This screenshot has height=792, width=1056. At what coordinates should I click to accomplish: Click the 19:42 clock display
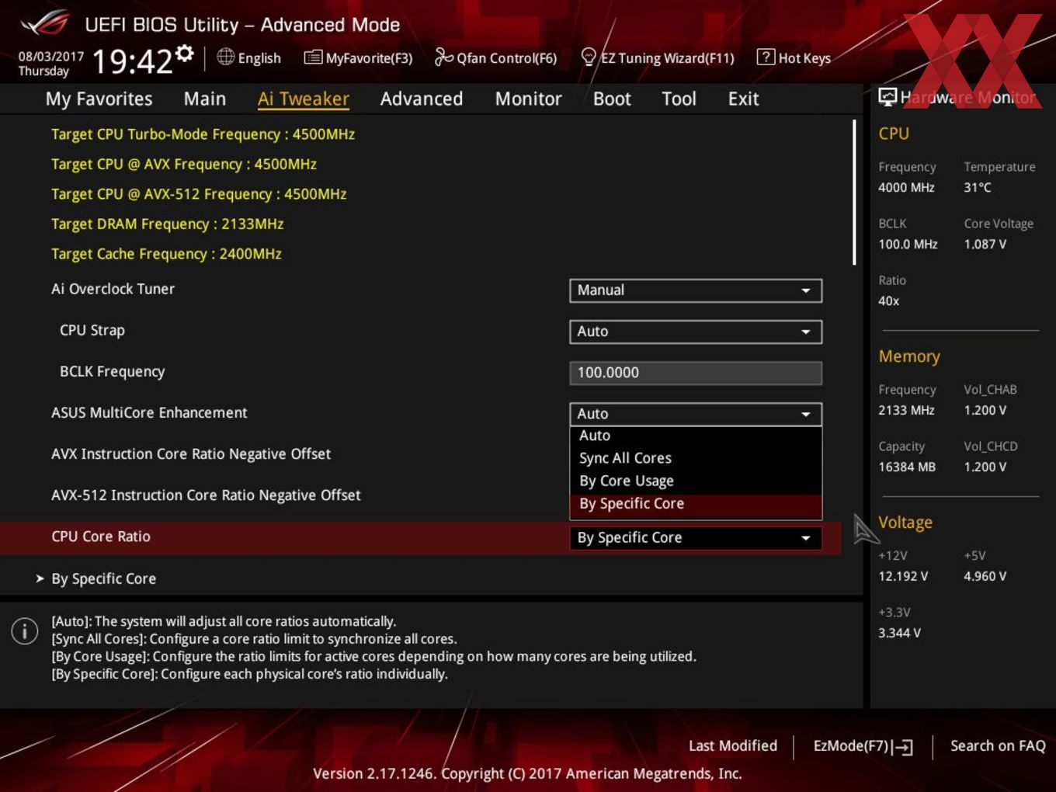point(132,61)
